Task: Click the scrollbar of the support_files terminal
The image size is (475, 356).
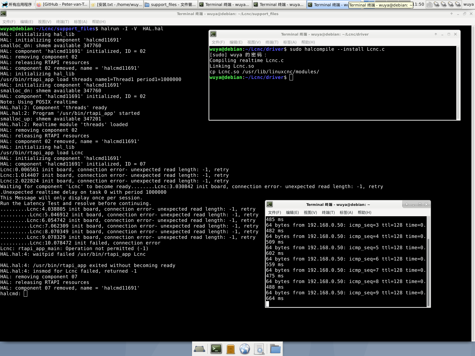Action: [x=473, y=183]
